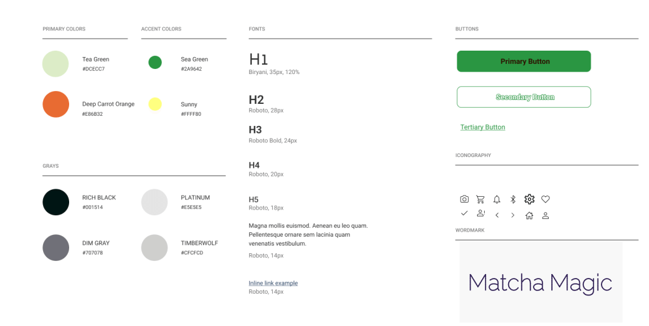This screenshot has width=649, height=326.
Task: Click the Bluetooth icon
Action: click(513, 199)
